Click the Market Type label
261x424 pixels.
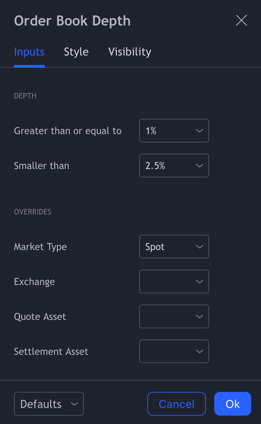40,247
